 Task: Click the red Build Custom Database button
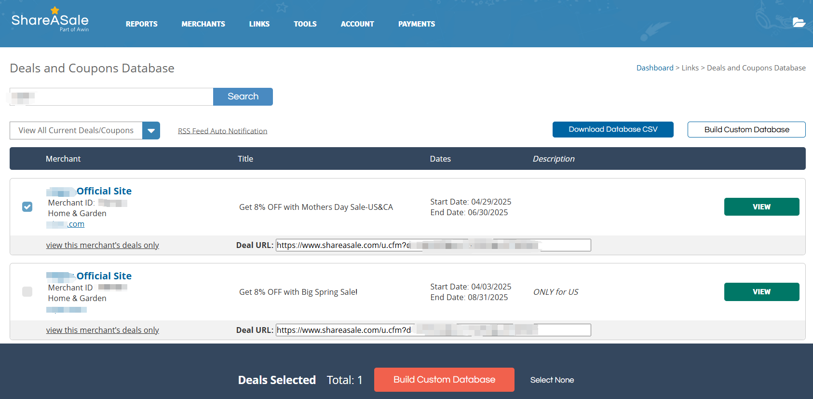click(444, 380)
